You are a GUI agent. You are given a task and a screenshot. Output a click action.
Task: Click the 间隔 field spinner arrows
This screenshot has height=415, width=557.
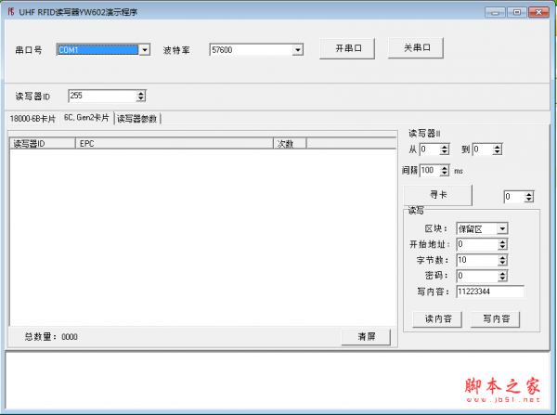(445, 171)
